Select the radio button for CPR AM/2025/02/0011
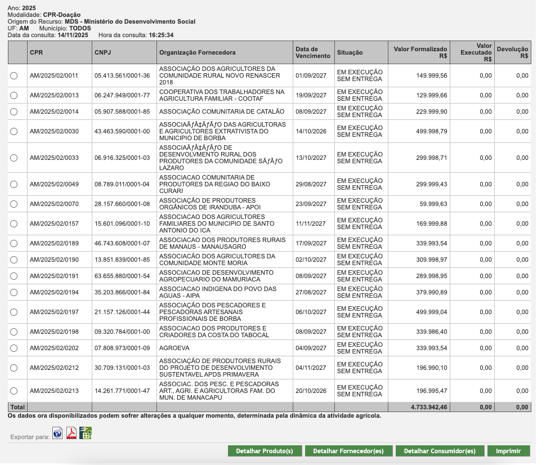 pyautogui.click(x=14, y=75)
